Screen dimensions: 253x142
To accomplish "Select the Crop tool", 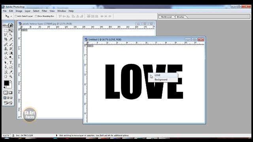I will pos(6,39).
